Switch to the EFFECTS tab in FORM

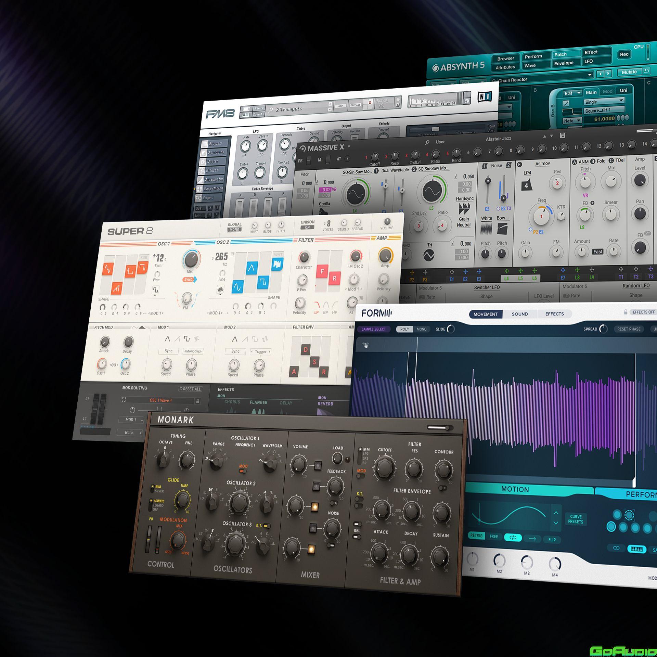click(554, 314)
